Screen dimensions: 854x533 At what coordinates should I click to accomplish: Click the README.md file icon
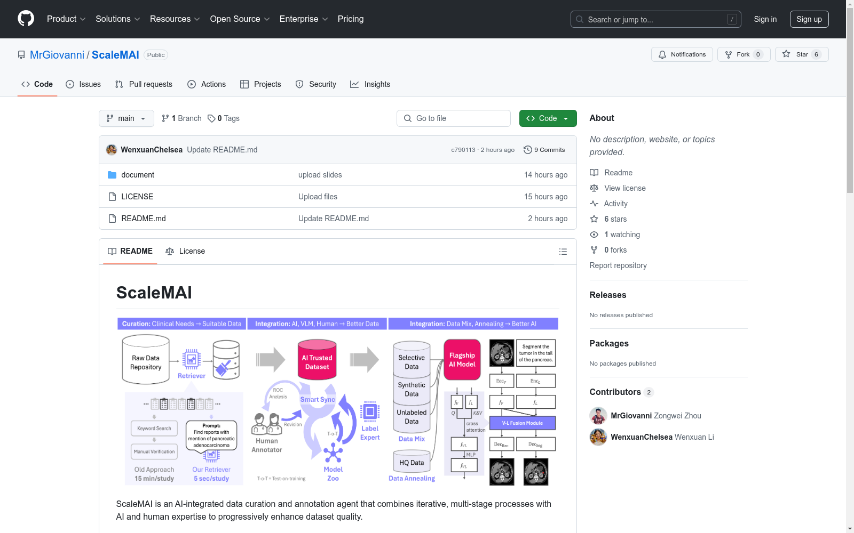coord(112,219)
